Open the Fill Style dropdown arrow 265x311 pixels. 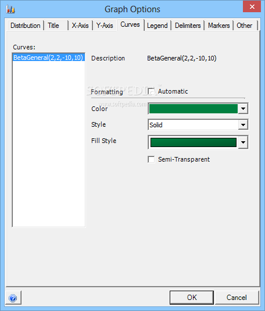pos(243,142)
